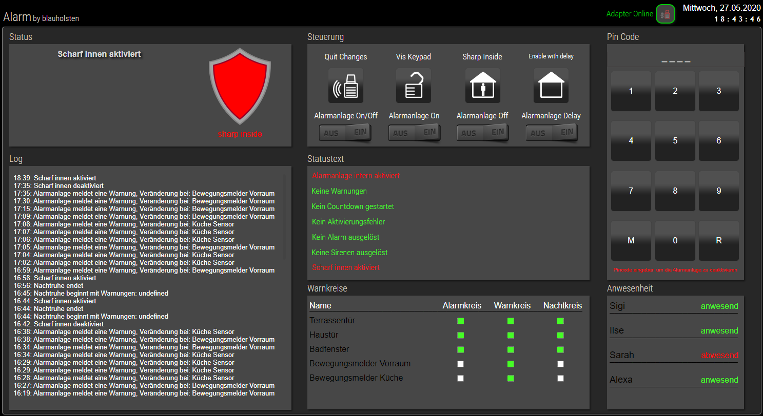Screen dimensions: 763x416
Task: Click log entry '16:42: Scharf innen deaktiviert'
Action: [58, 324]
